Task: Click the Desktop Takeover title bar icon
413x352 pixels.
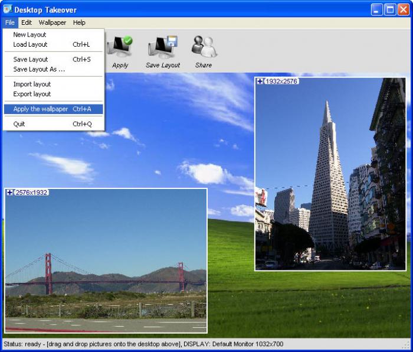Action: tap(8, 9)
